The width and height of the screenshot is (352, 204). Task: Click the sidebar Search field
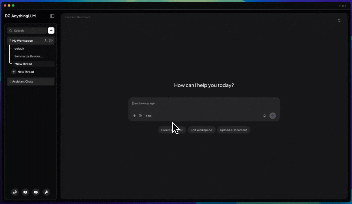[27, 31]
